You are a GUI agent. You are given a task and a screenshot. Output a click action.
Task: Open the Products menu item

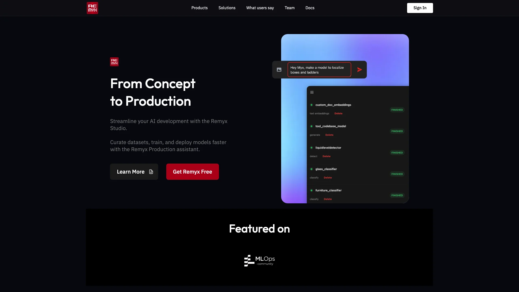tap(199, 8)
